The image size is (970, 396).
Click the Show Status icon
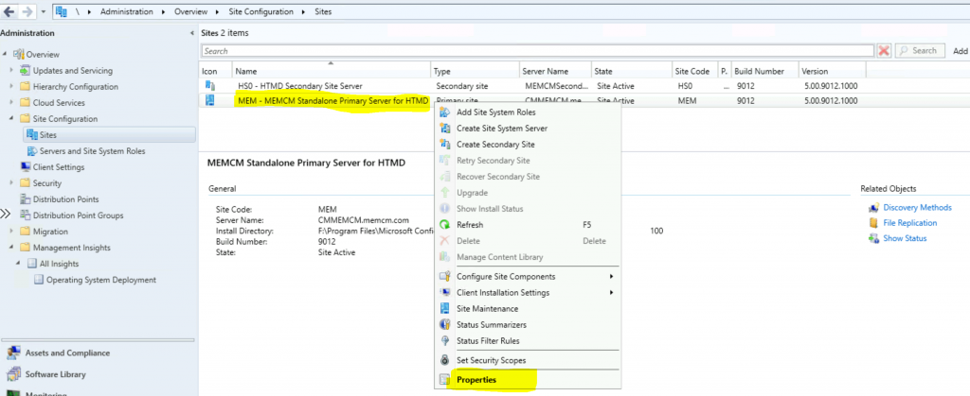pyautogui.click(x=874, y=239)
